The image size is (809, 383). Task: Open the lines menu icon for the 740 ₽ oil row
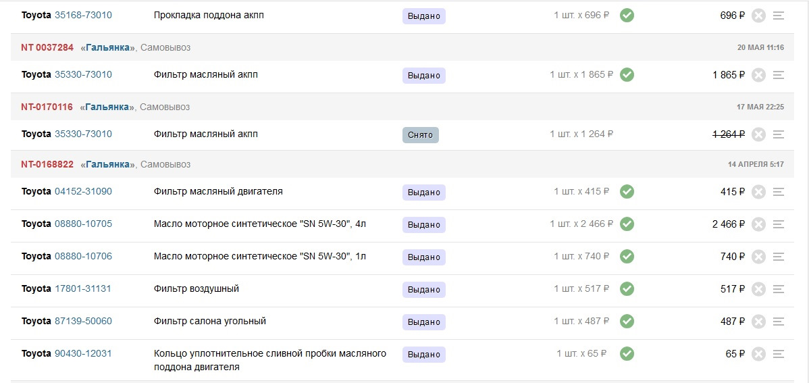click(x=778, y=257)
